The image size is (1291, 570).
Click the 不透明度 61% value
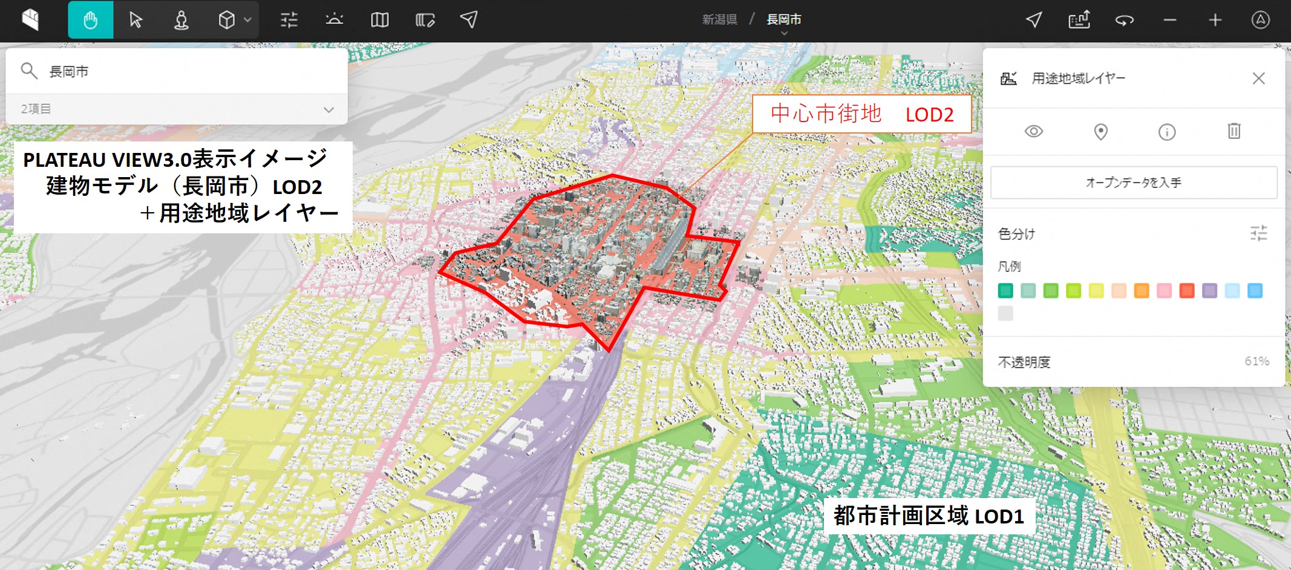[1257, 361]
